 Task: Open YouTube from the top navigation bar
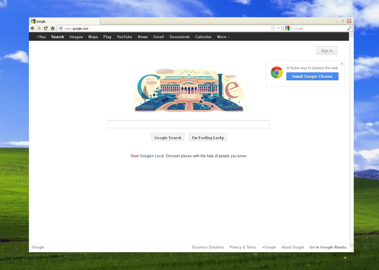124,37
